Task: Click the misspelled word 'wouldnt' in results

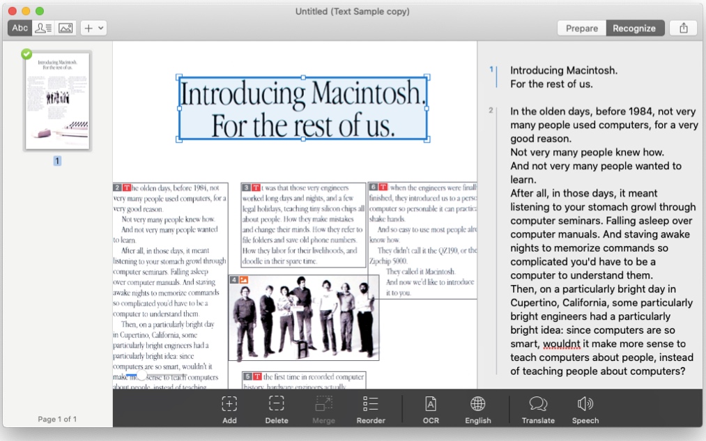Action: click(x=562, y=344)
